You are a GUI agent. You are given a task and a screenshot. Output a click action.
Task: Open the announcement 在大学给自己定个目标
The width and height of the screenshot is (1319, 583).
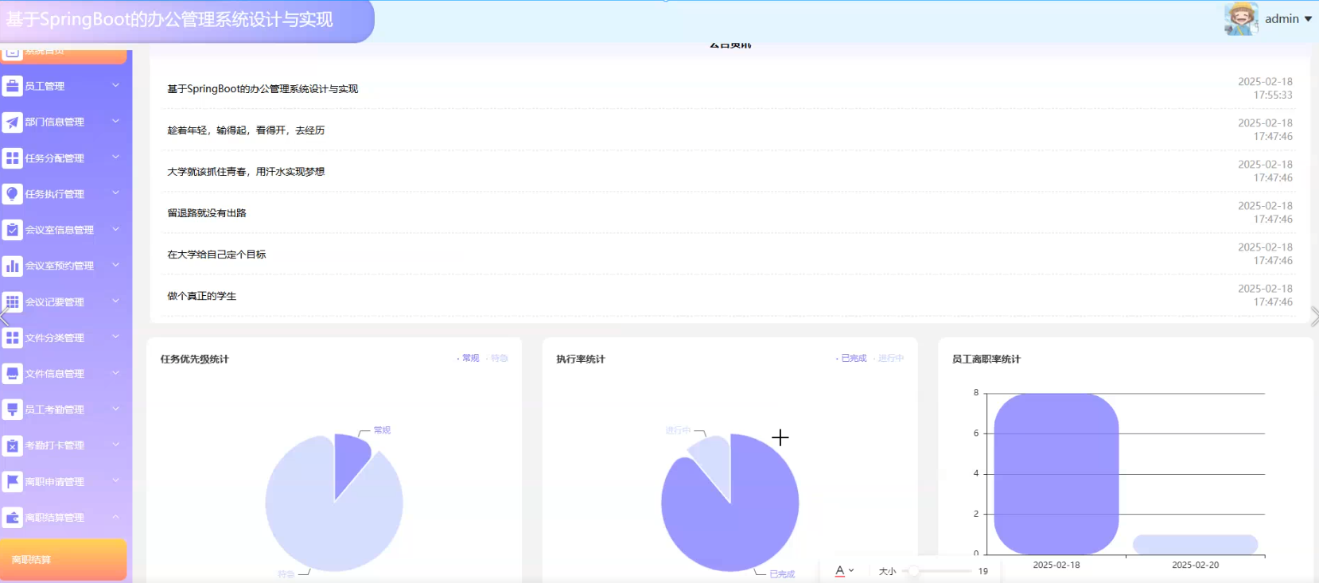click(x=216, y=255)
